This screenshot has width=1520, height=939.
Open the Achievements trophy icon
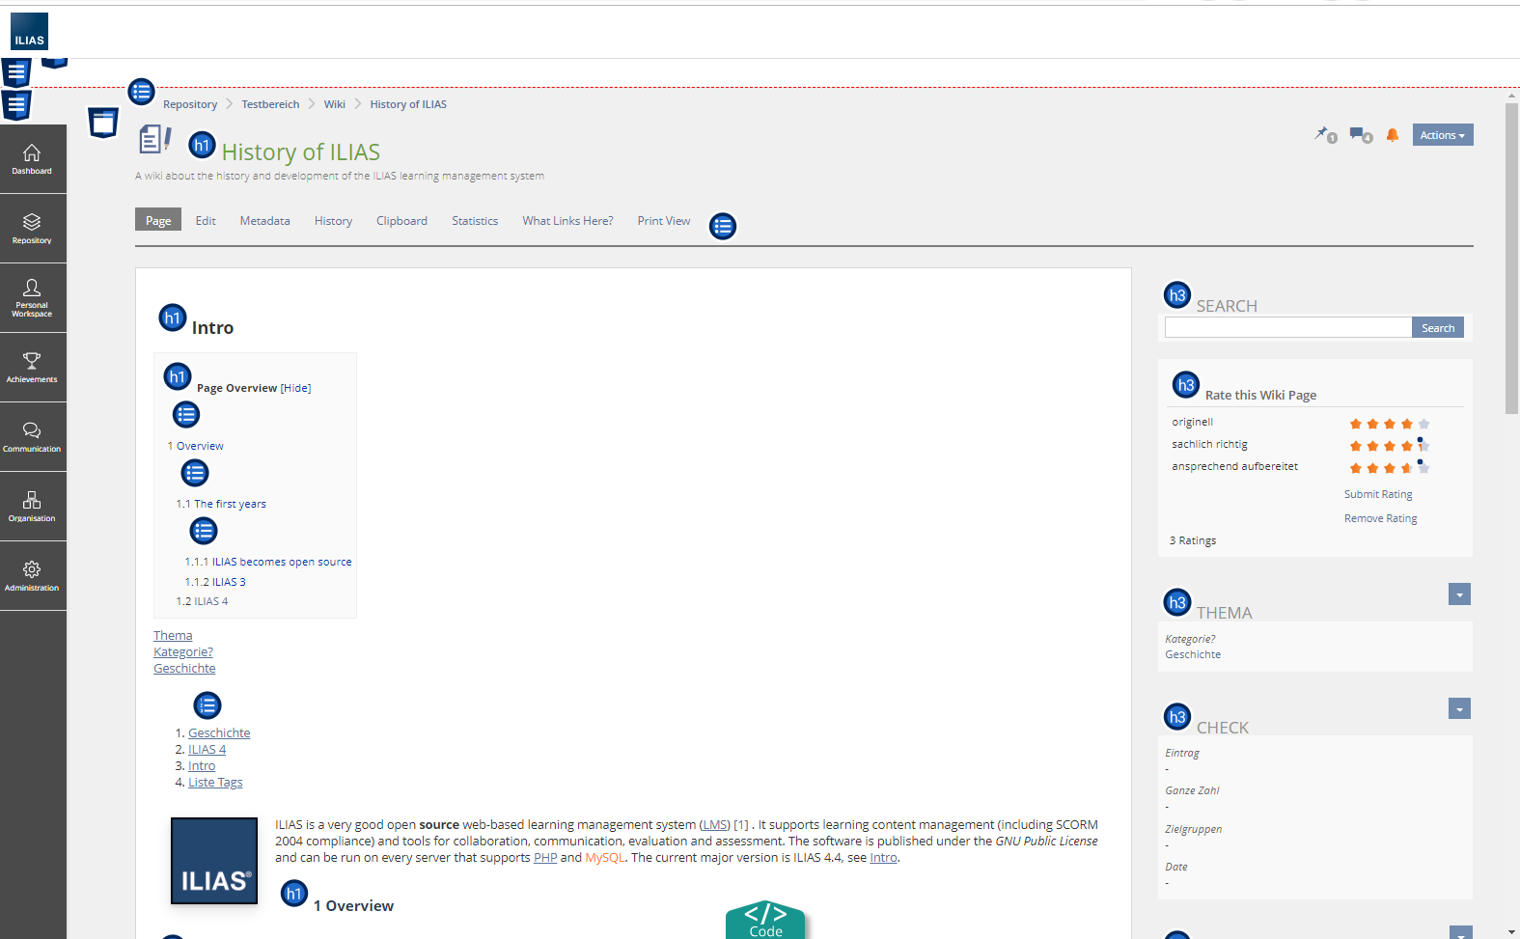(32, 368)
